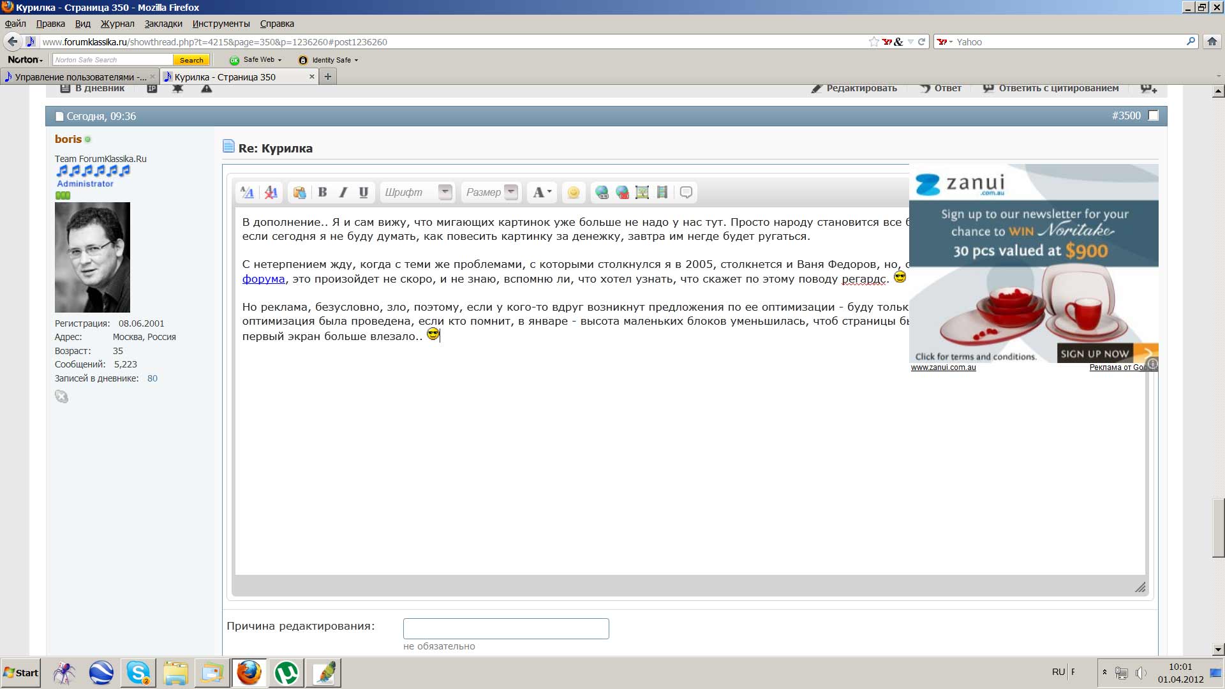This screenshot has width=1225, height=689.
Task: Wrap selection in quote tags
Action: 687,192
